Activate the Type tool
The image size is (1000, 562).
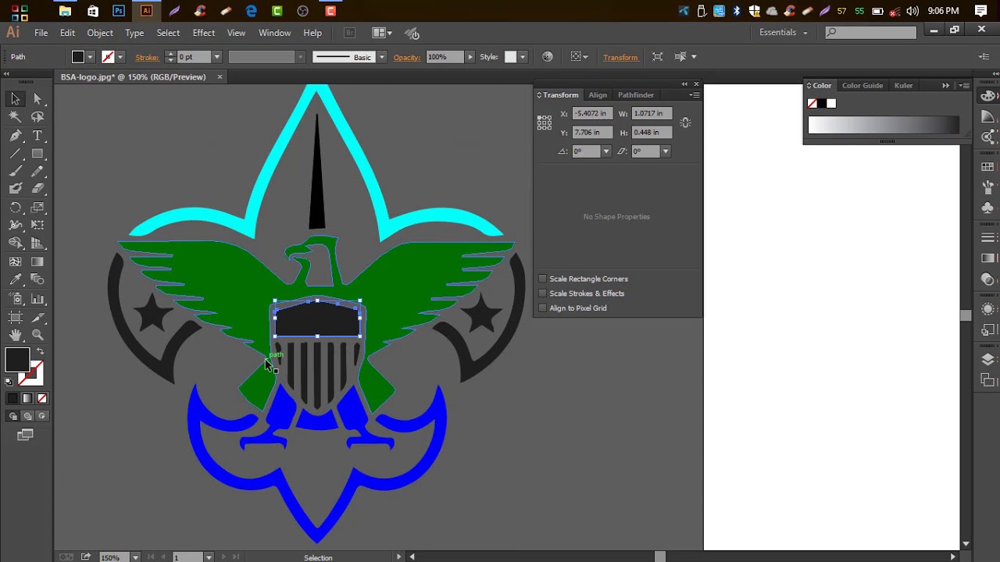click(37, 135)
